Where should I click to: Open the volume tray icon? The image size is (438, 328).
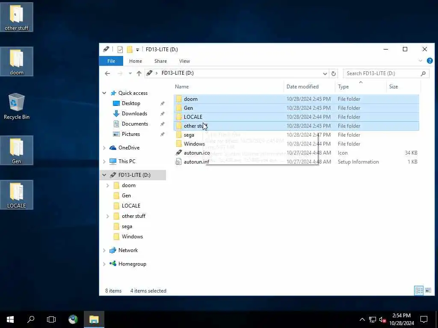[x=382, y=319]
